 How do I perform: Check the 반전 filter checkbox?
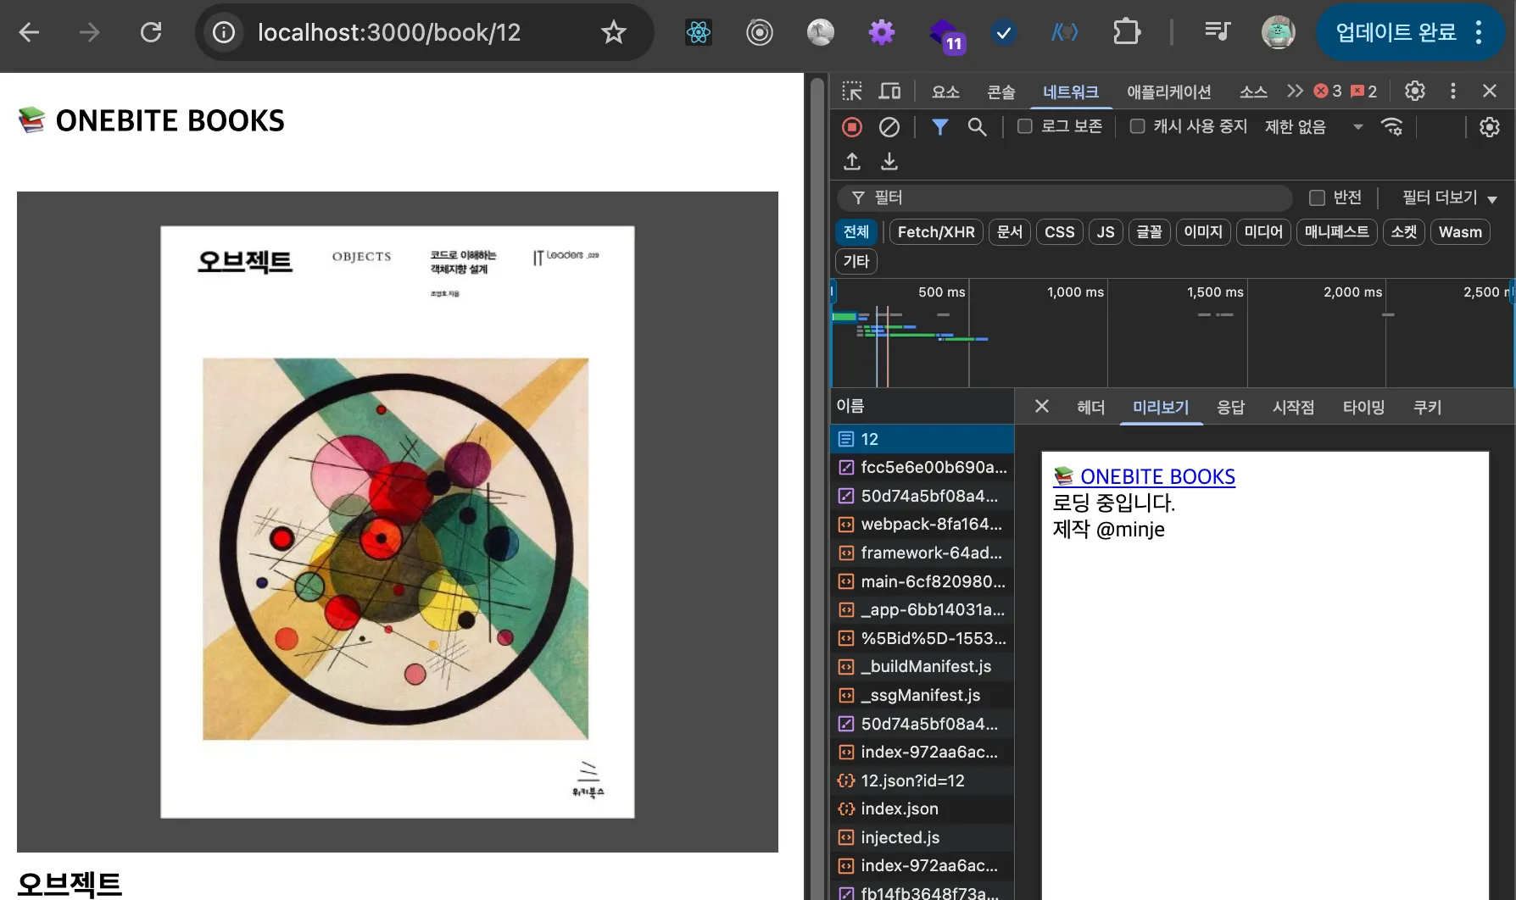tap(1317, 197)
